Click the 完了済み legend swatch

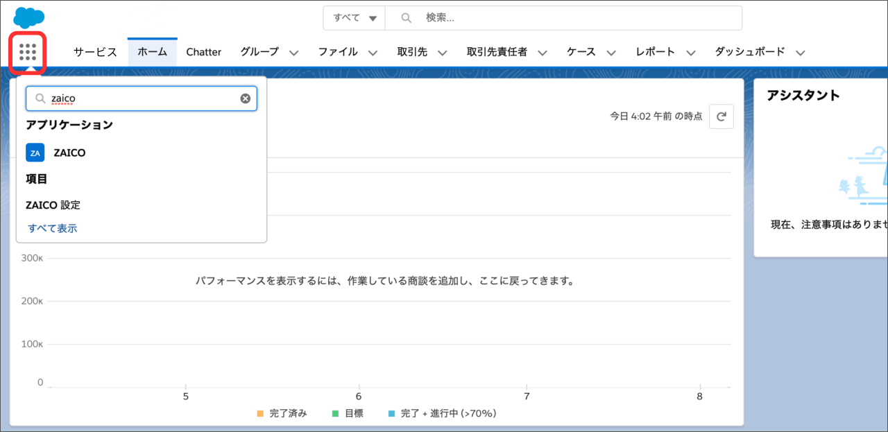[x=260, y=413]
